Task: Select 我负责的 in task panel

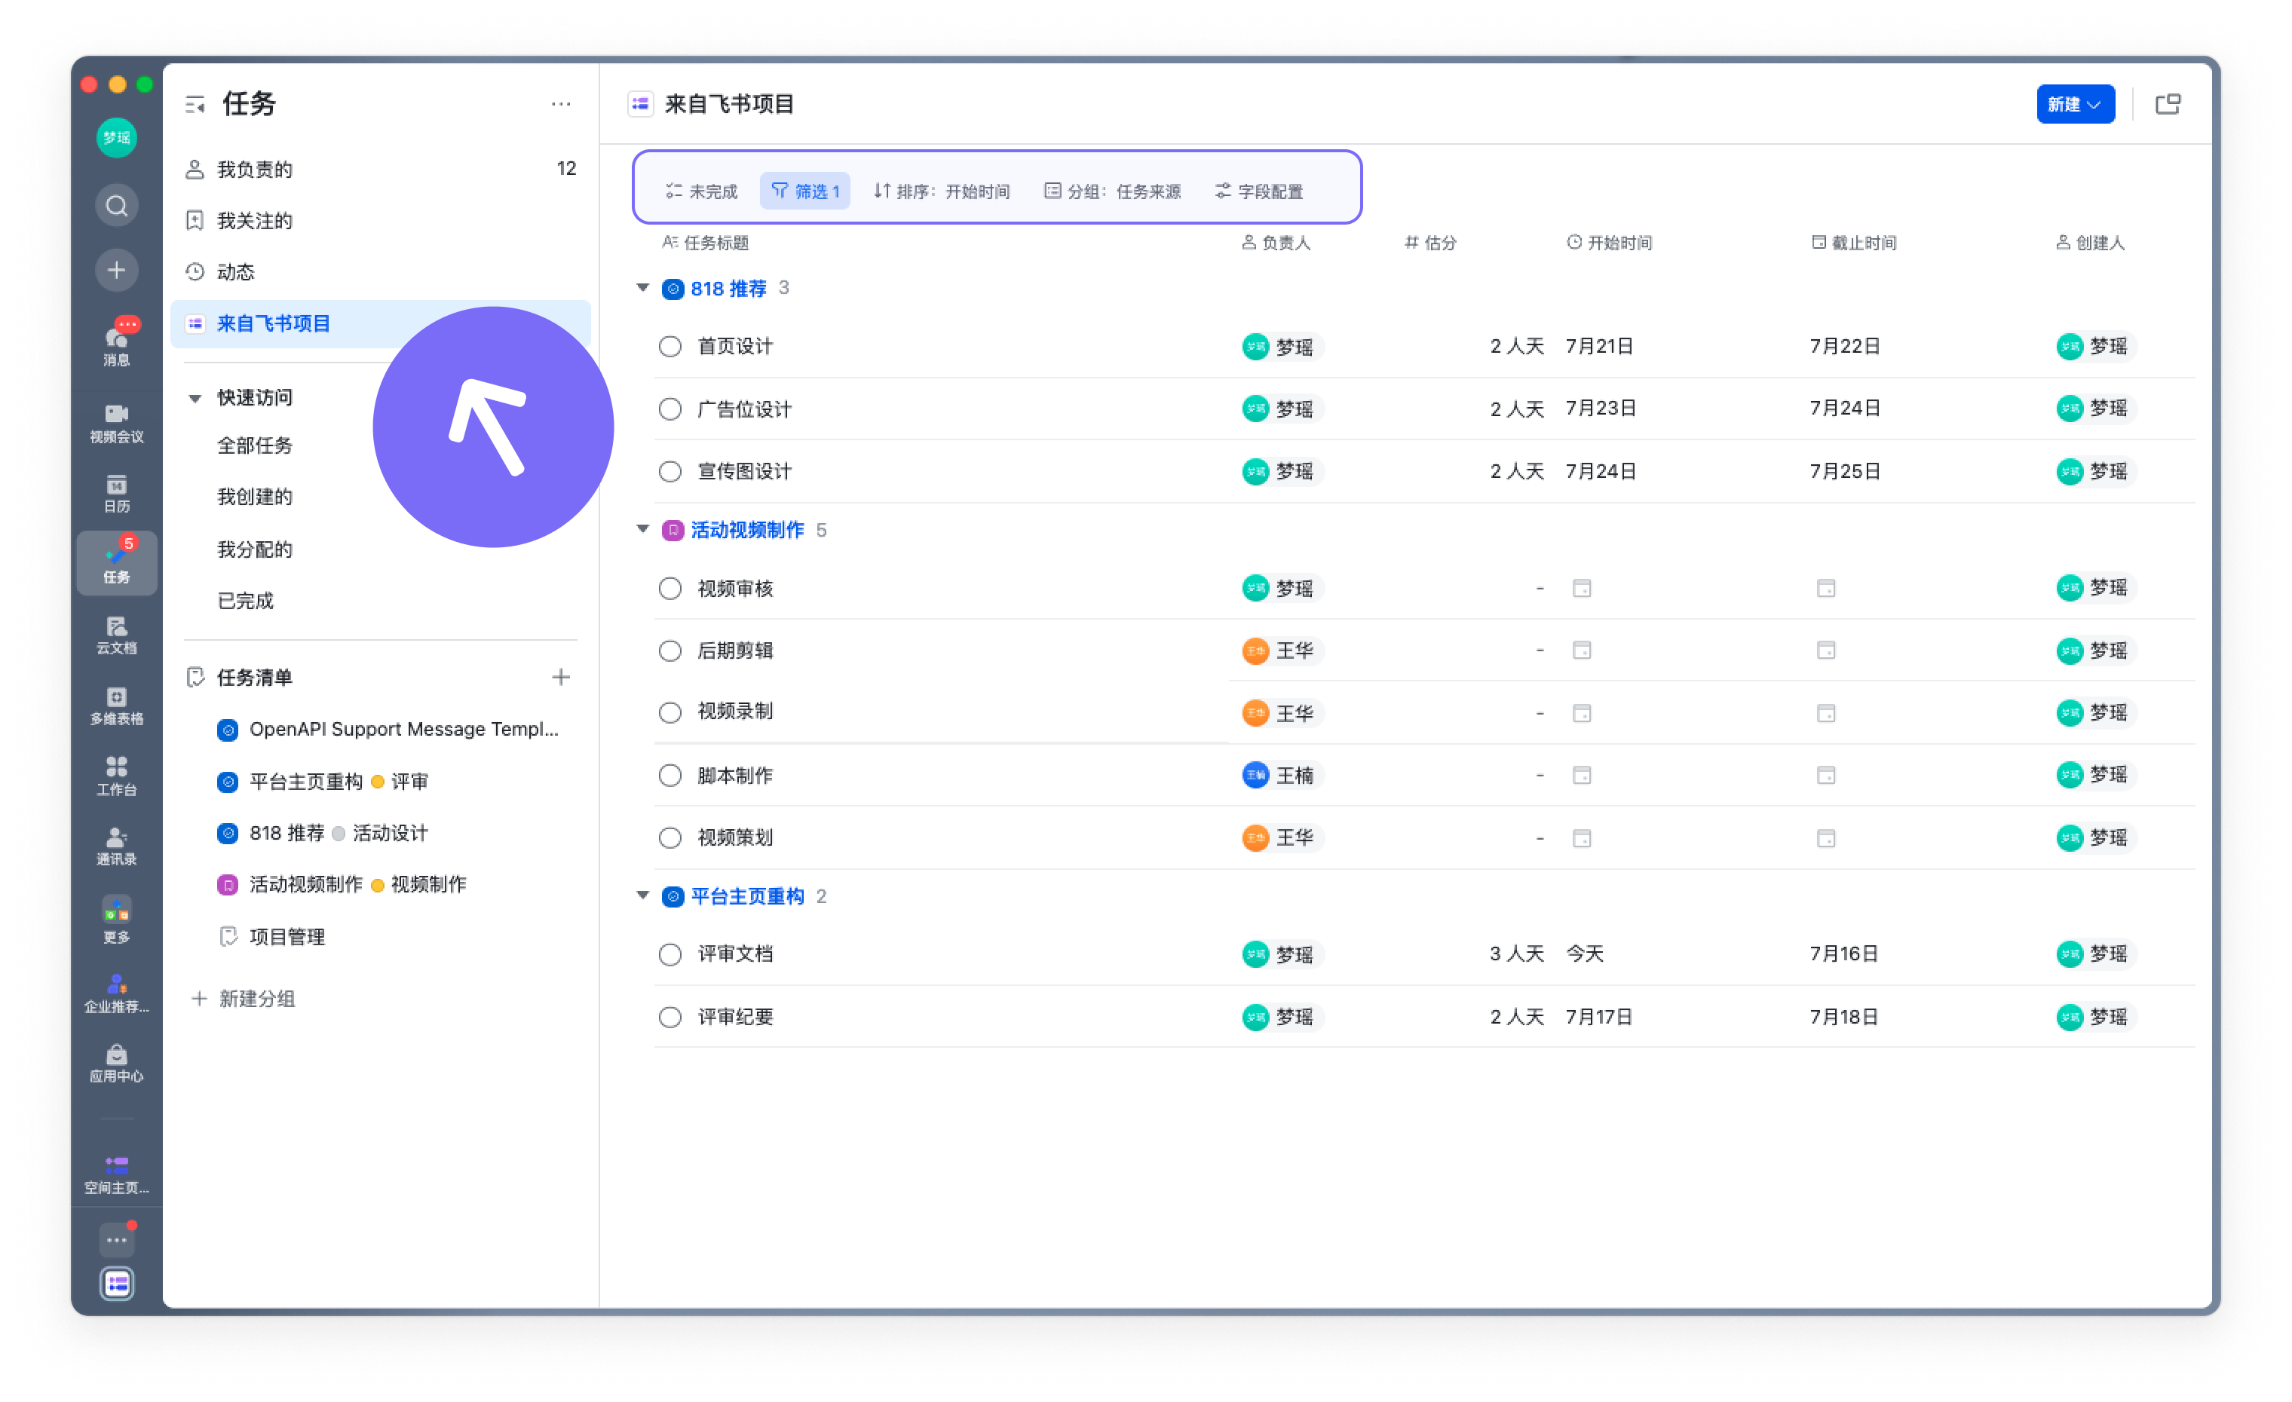Action: [381, 168]
